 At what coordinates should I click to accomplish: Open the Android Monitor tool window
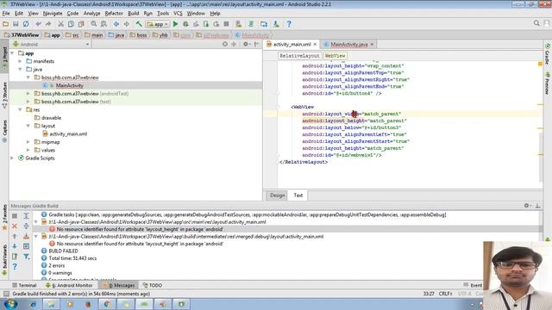pyautogui.click(x=69, y=285)
